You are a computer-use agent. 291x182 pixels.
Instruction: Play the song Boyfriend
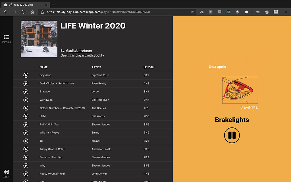[26, 75]
